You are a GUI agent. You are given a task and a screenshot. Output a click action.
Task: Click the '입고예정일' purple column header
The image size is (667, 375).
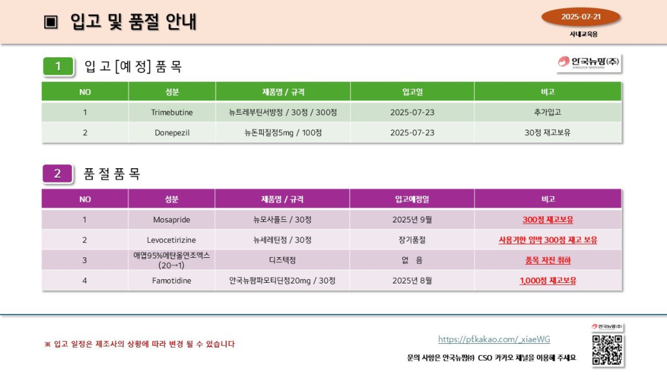[x=412, y=199]
